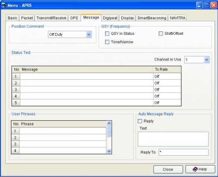Select User Phrases row 1 phrase cell
Viewport: 218px width, 177px height.
pos(63,131)
